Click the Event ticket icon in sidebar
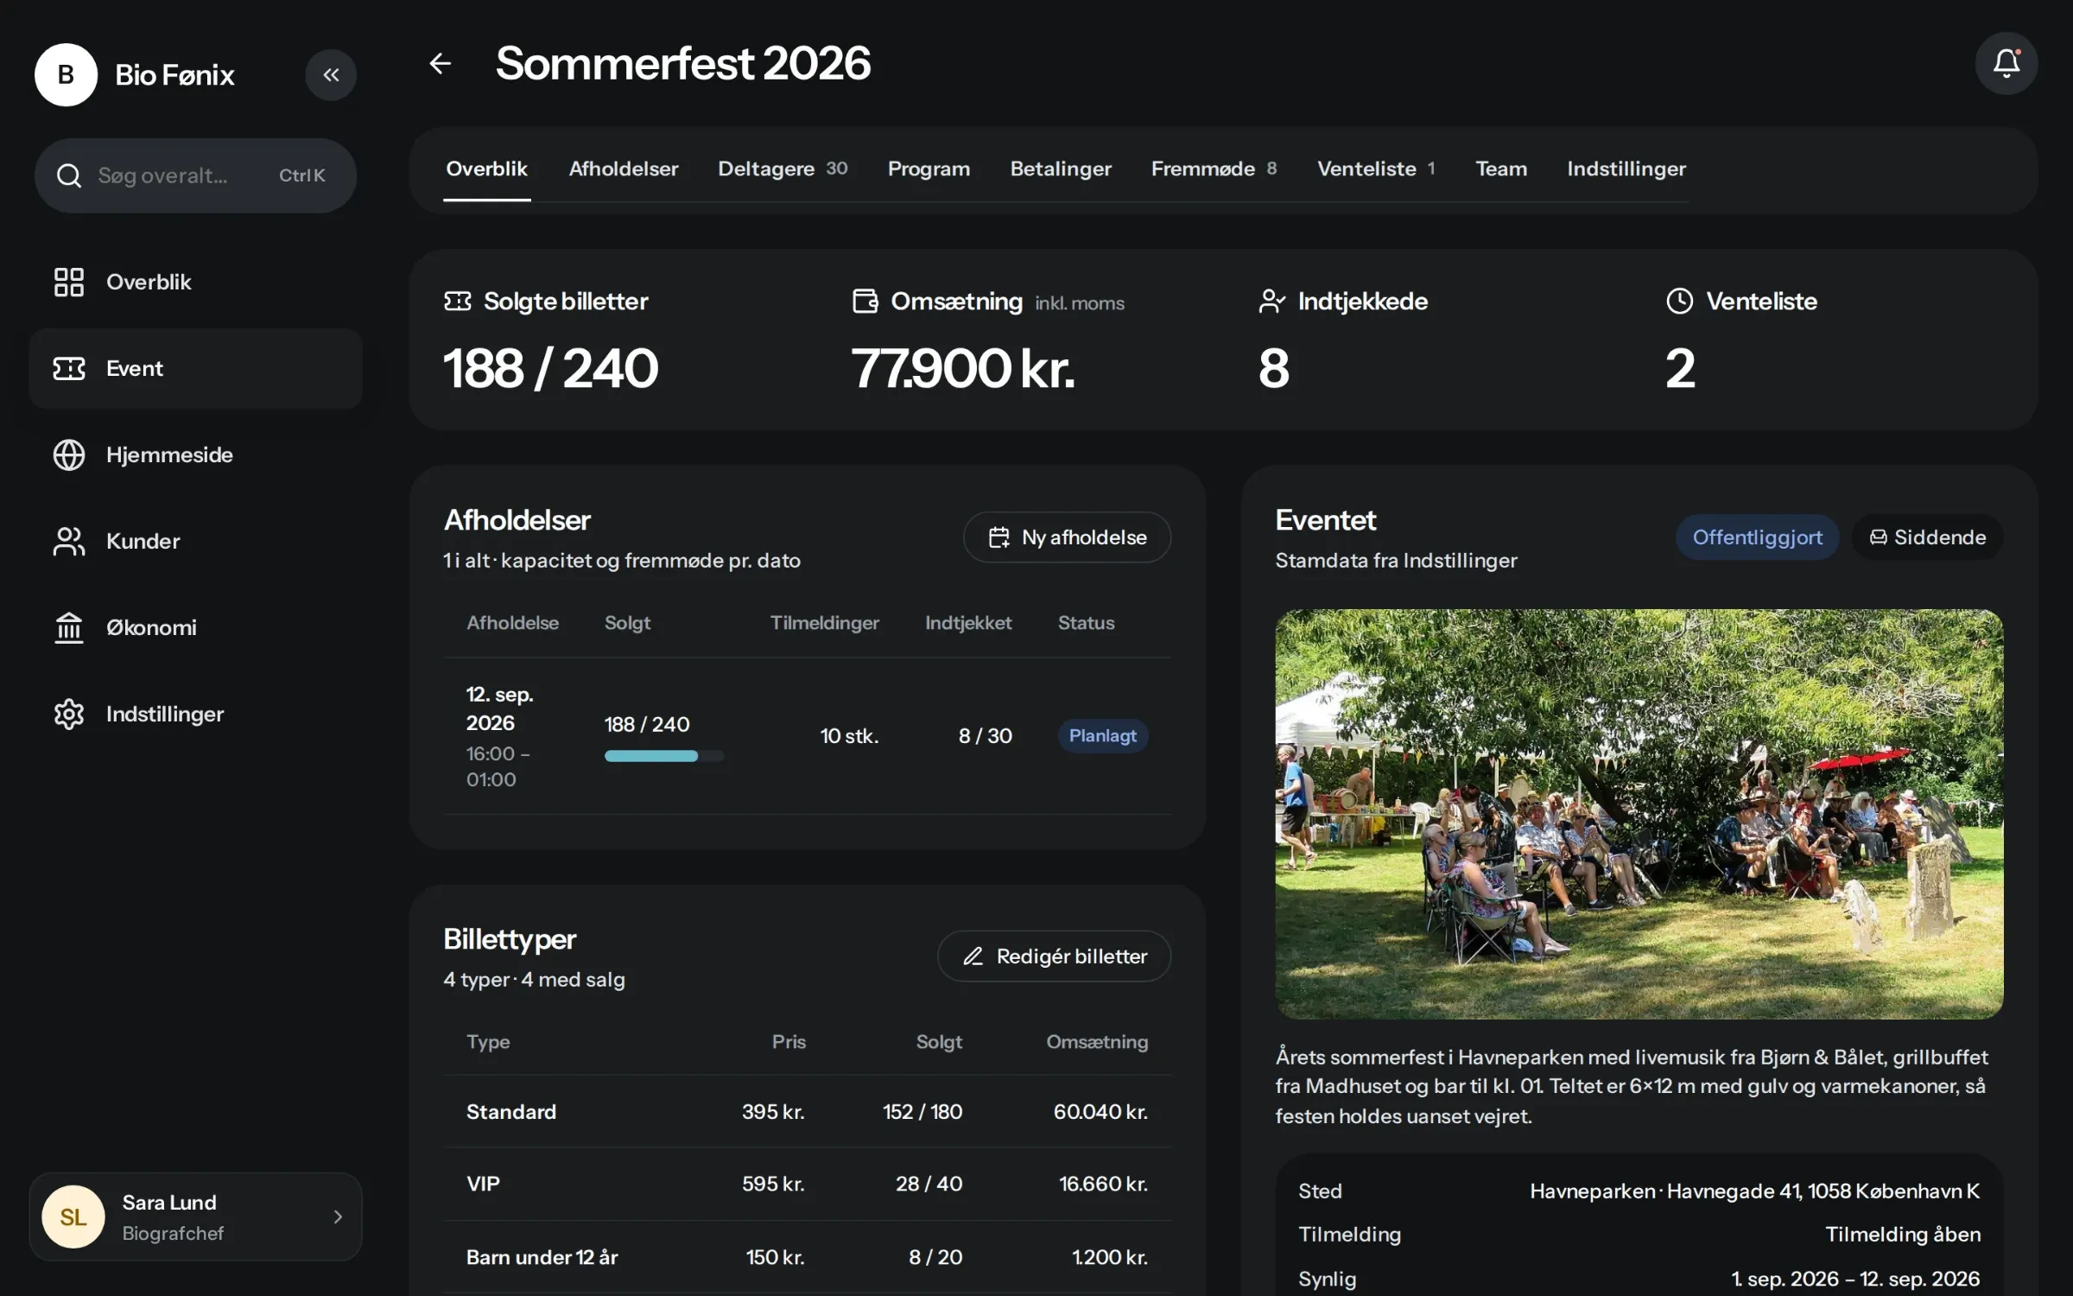 coord(69,368)
